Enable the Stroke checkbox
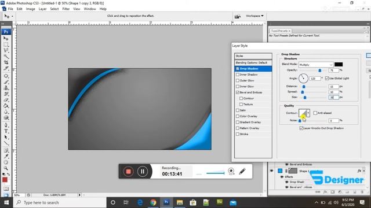The height and width of the screenshot is (208, 371). (238, 134)
